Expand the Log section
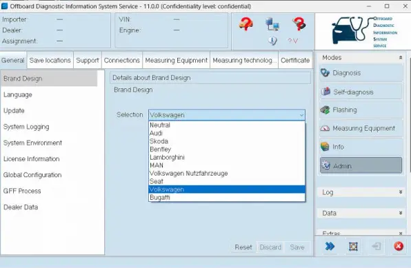This screenshot has height=268, width=411. (401, 192)
